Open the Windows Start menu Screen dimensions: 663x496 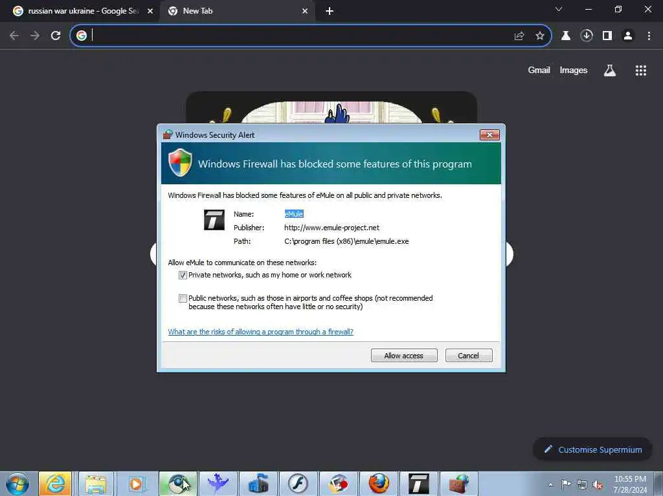point(17,483)
